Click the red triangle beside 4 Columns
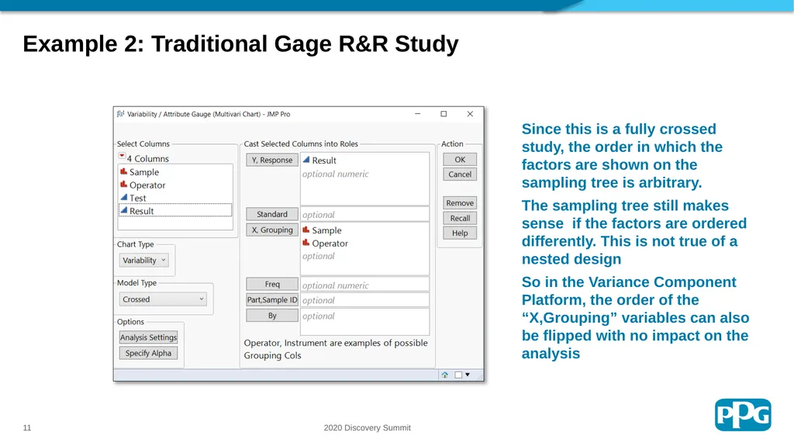This screenshot has height=446, width=794. coord(122,157)
